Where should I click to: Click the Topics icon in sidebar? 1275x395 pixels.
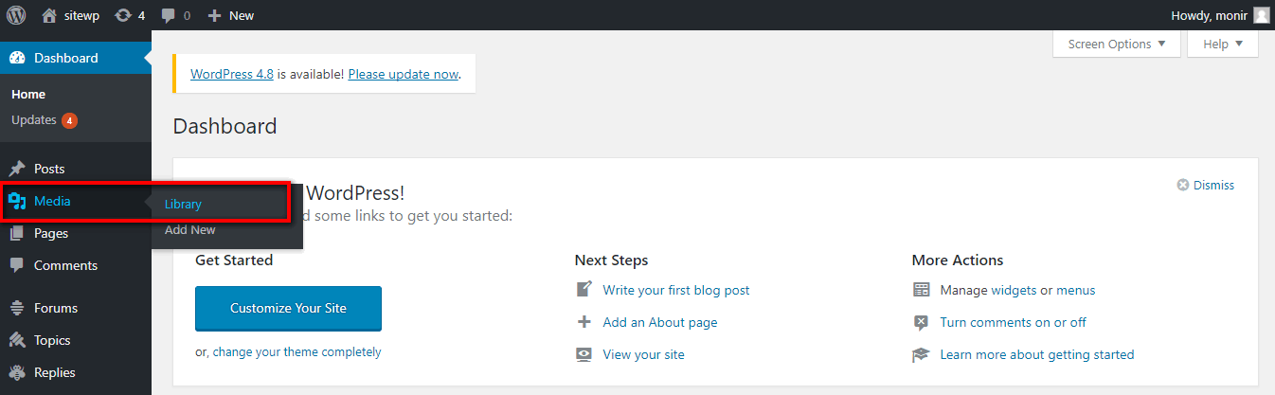pos(17,340)
